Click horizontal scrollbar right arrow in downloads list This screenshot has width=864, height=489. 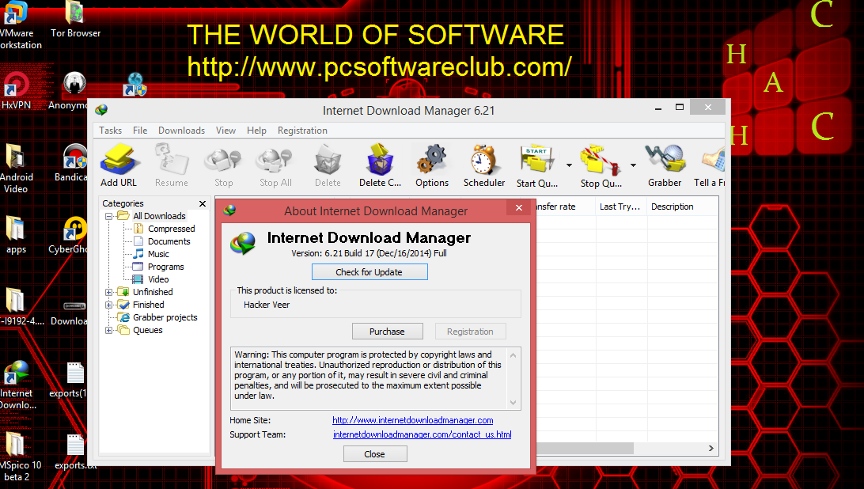tap(711, 448)
